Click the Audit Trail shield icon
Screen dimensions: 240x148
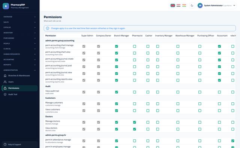(x=5, y=95)
